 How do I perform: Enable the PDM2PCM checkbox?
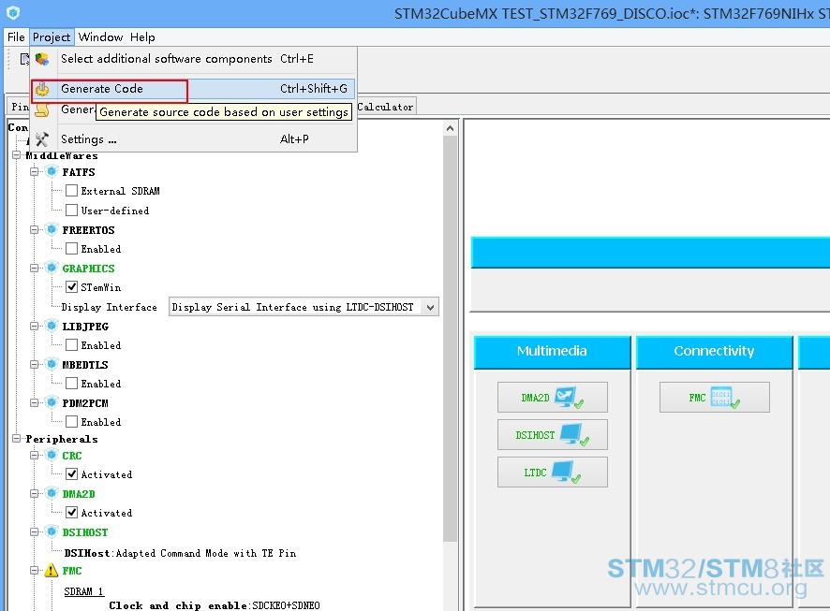click(71, 421)
